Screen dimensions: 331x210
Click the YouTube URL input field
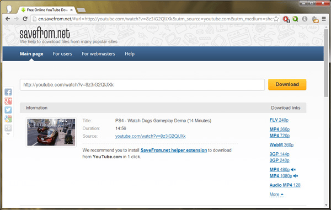coord(142,85)
